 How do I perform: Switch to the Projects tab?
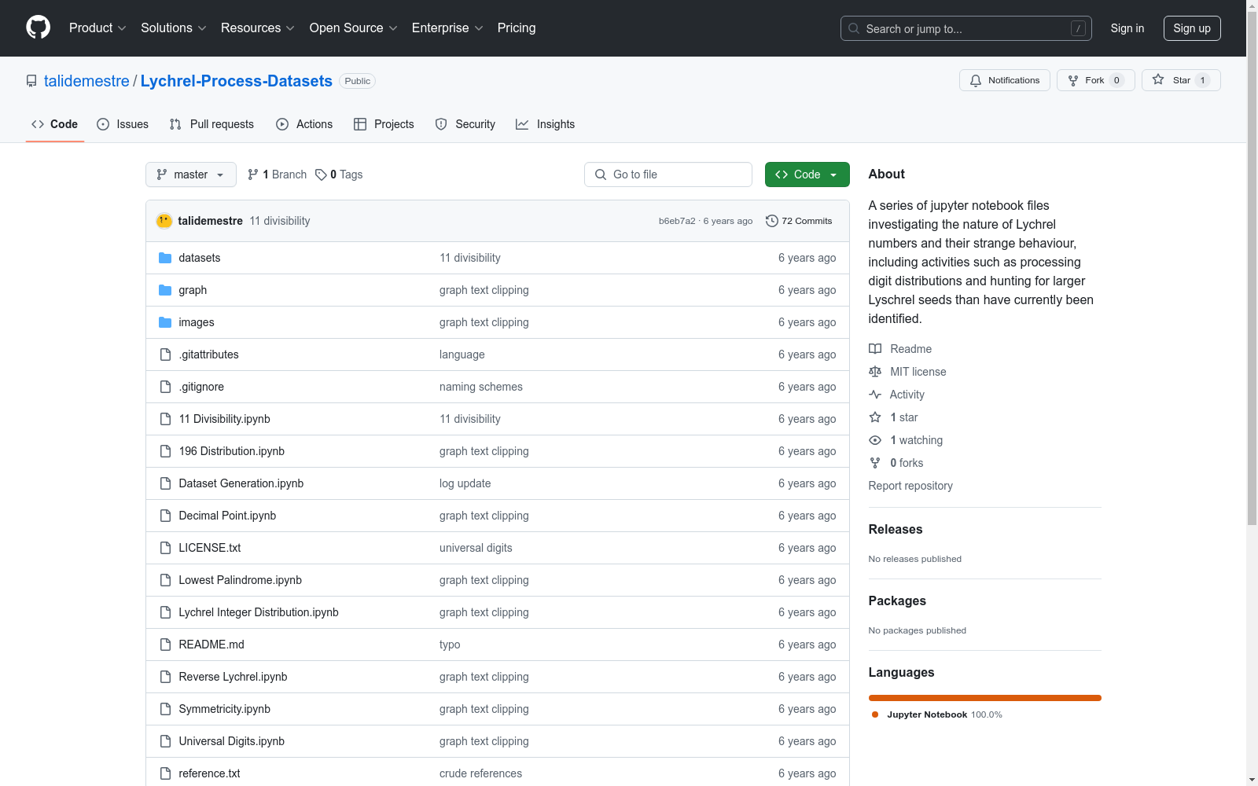[384, 124]
